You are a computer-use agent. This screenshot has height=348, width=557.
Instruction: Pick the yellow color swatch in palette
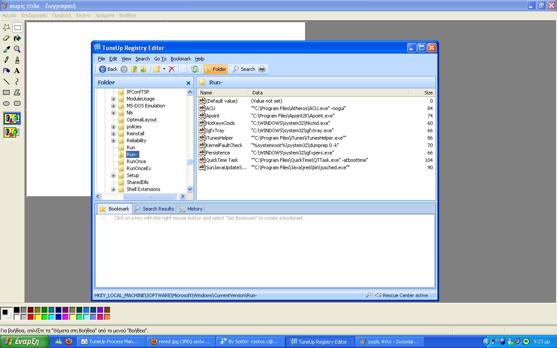38,317
